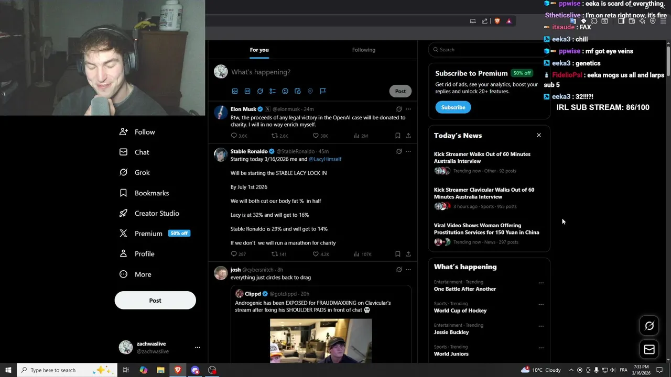
Task: Open account menu dots beside zachwaslive
Action: [198, 348]
